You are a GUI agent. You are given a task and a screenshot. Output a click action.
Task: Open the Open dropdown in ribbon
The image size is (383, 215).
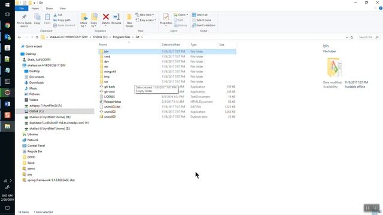tap(181, 15)
